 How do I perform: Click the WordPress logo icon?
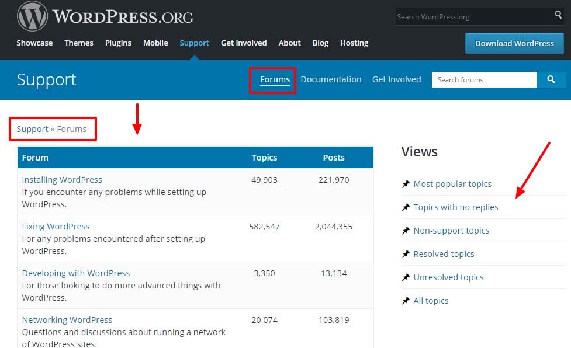[x=32, y=16]
